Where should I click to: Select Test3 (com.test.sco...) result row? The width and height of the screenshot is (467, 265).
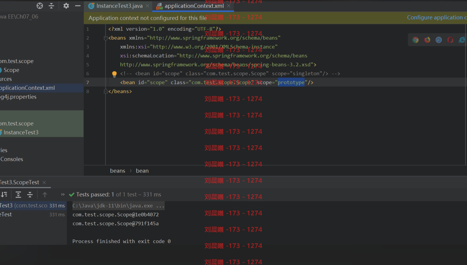coord(33,206)
